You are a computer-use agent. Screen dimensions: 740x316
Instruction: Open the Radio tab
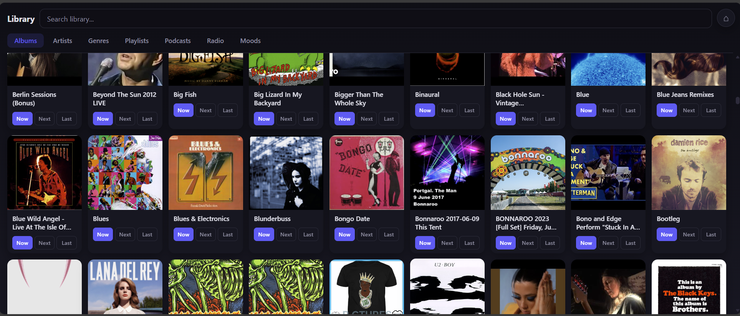pyautogui.click(x=215, y=41)
